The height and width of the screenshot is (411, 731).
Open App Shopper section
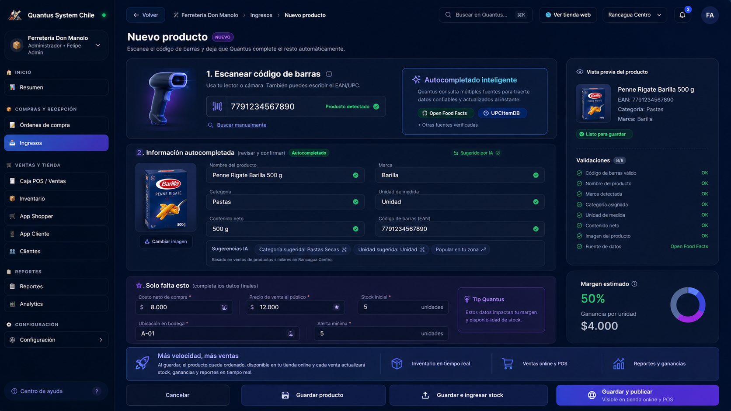tap(56, 216)
